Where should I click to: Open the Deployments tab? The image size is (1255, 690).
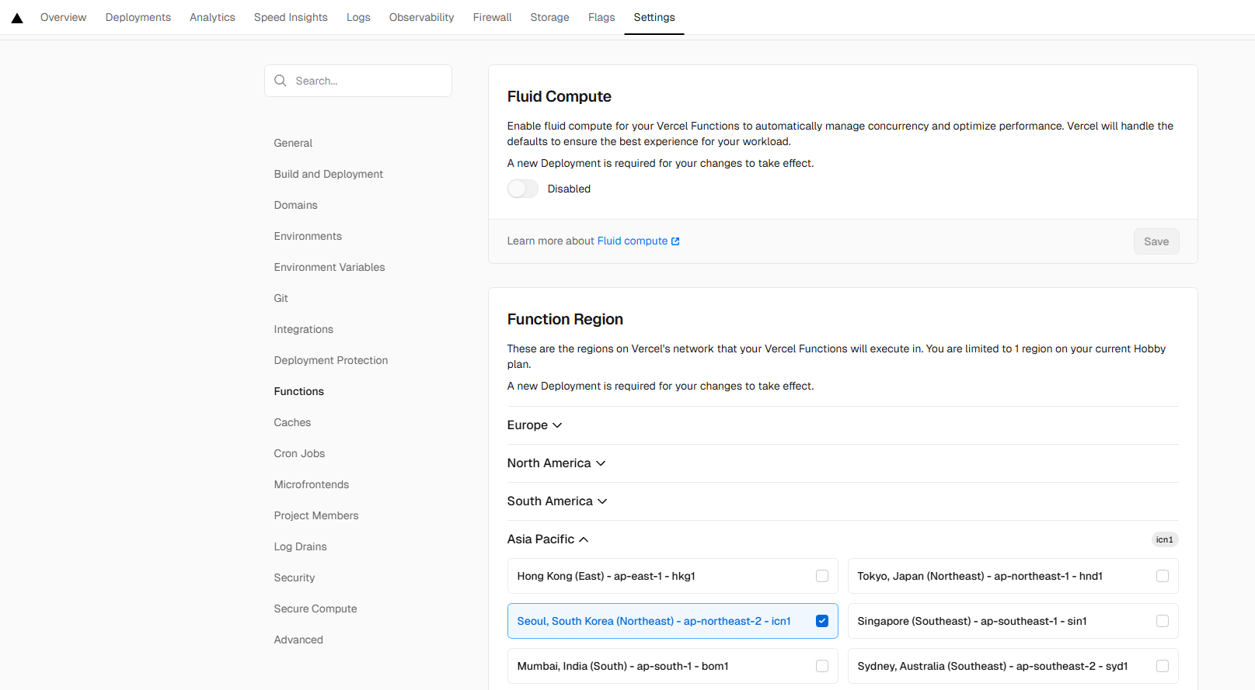tap(138, 17)
